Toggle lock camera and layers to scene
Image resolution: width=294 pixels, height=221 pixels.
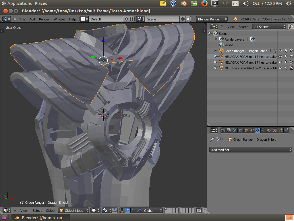[x=199, y=210]
